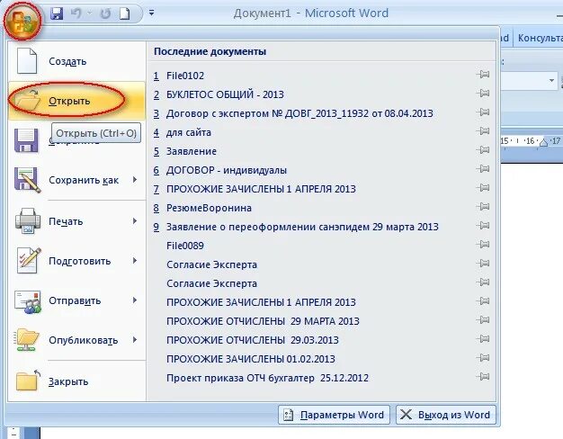
Task: Open the Undo history dropdown arrow
Action: pyautogui.click(x=90, y=13)
